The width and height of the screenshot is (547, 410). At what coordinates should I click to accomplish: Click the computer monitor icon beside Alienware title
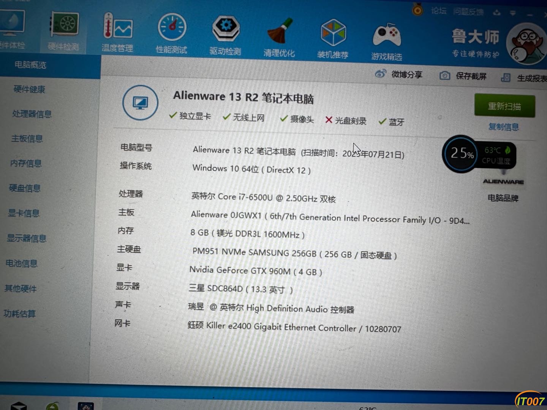pos(140,102)
